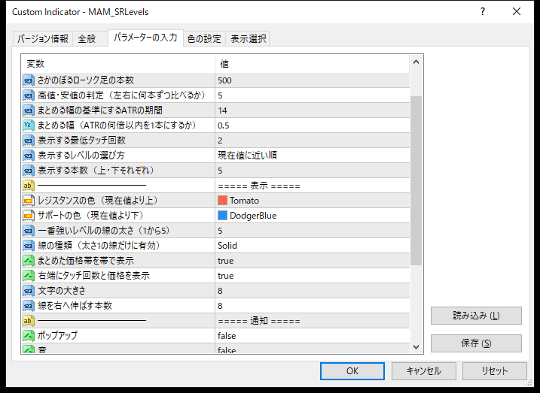
Task: Click the help question mark in title bar
Action: coord(483,12)
